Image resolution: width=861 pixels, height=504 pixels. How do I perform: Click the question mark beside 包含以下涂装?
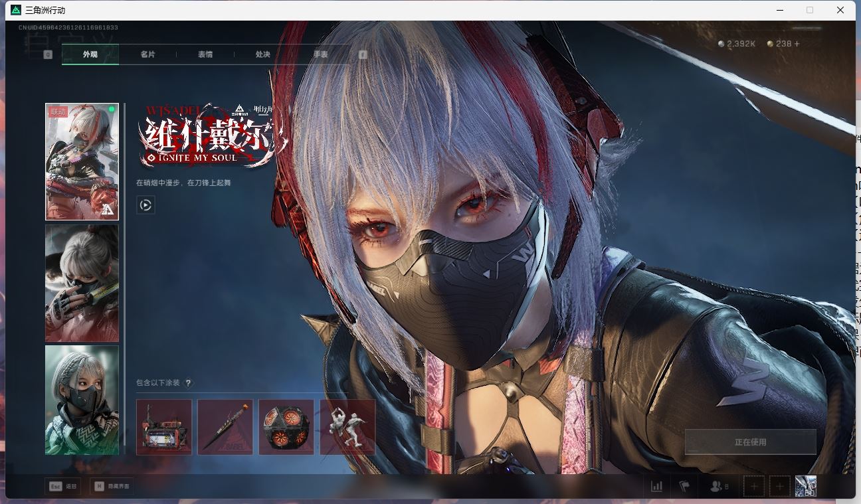[189, 383]
